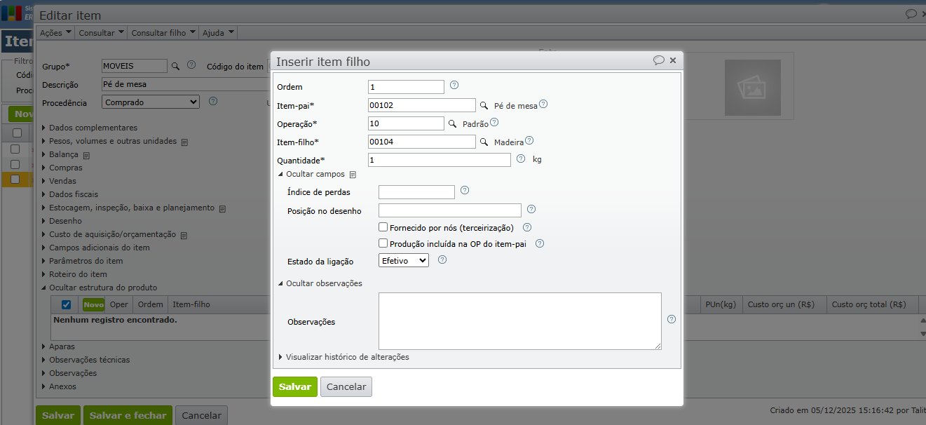Viewport: 926px width, 425px height.
Task: Open the Estado da ligação dropdown
Action: [x=403, y=260]
